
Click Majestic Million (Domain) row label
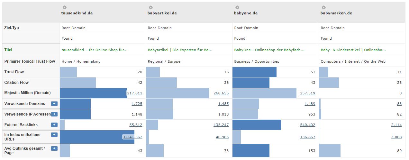tap(27, 93)
